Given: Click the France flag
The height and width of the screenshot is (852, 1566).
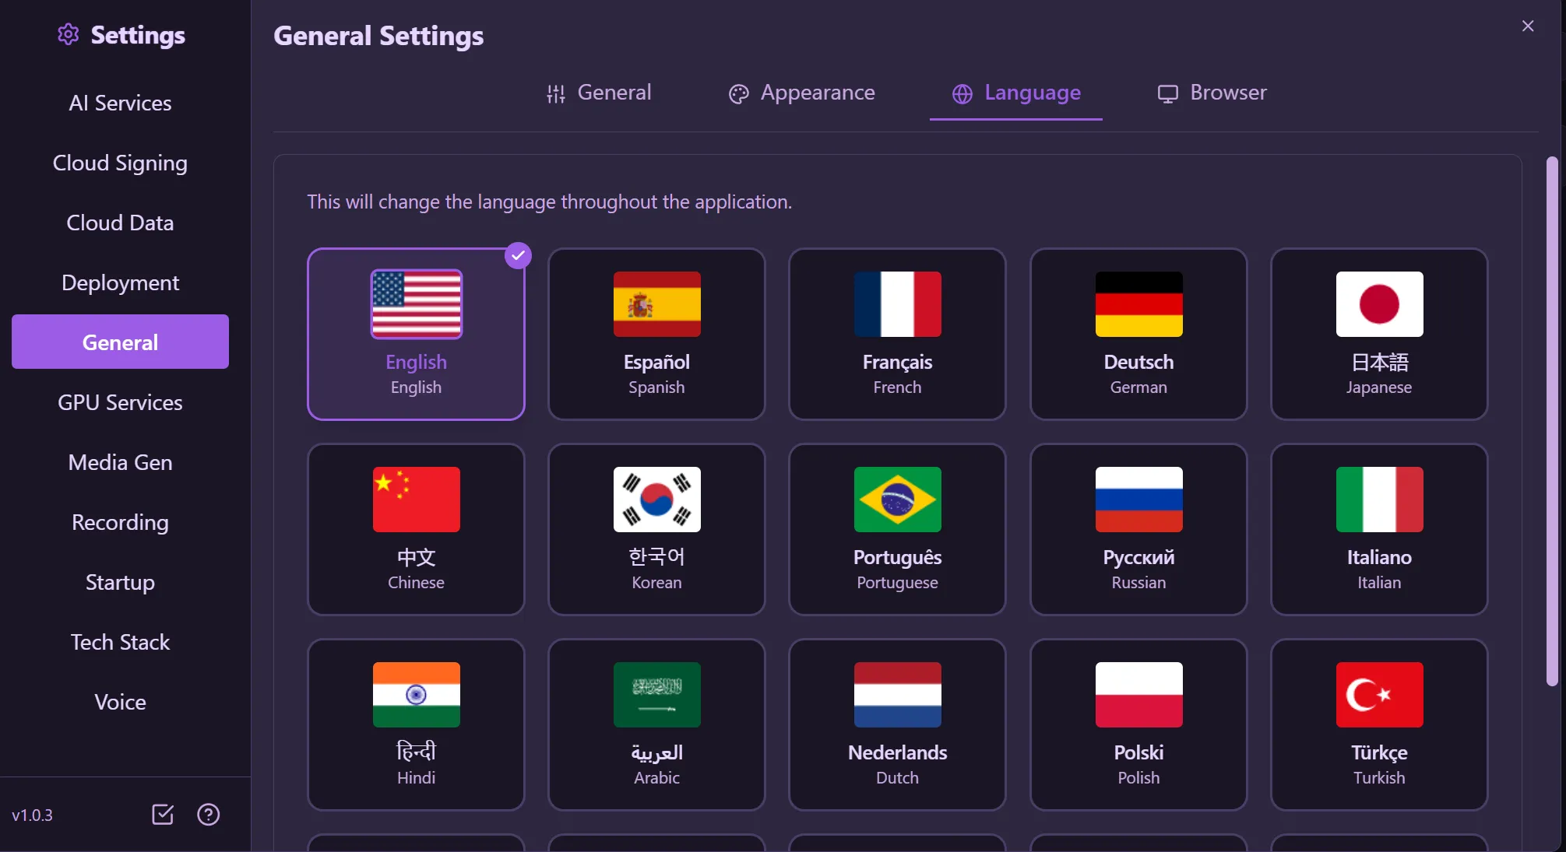Looking at the screenshot, I should (x=898, y=304).
